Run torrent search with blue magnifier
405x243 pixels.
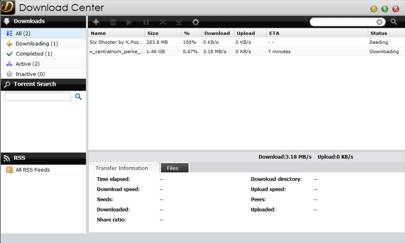(78, 97)
